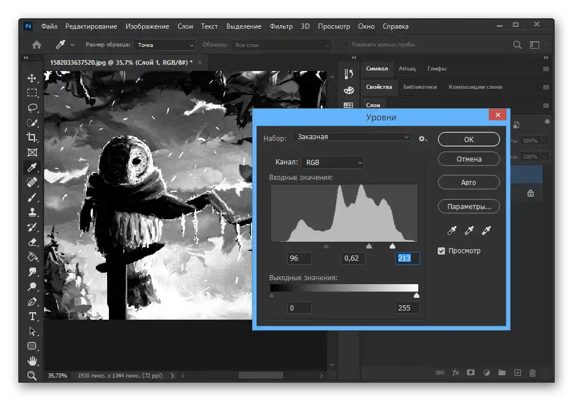This screenshot has height=401, width=573.
Task: Open the Набор preset dropdown Заказная
Action: click(x=352, y=137)
